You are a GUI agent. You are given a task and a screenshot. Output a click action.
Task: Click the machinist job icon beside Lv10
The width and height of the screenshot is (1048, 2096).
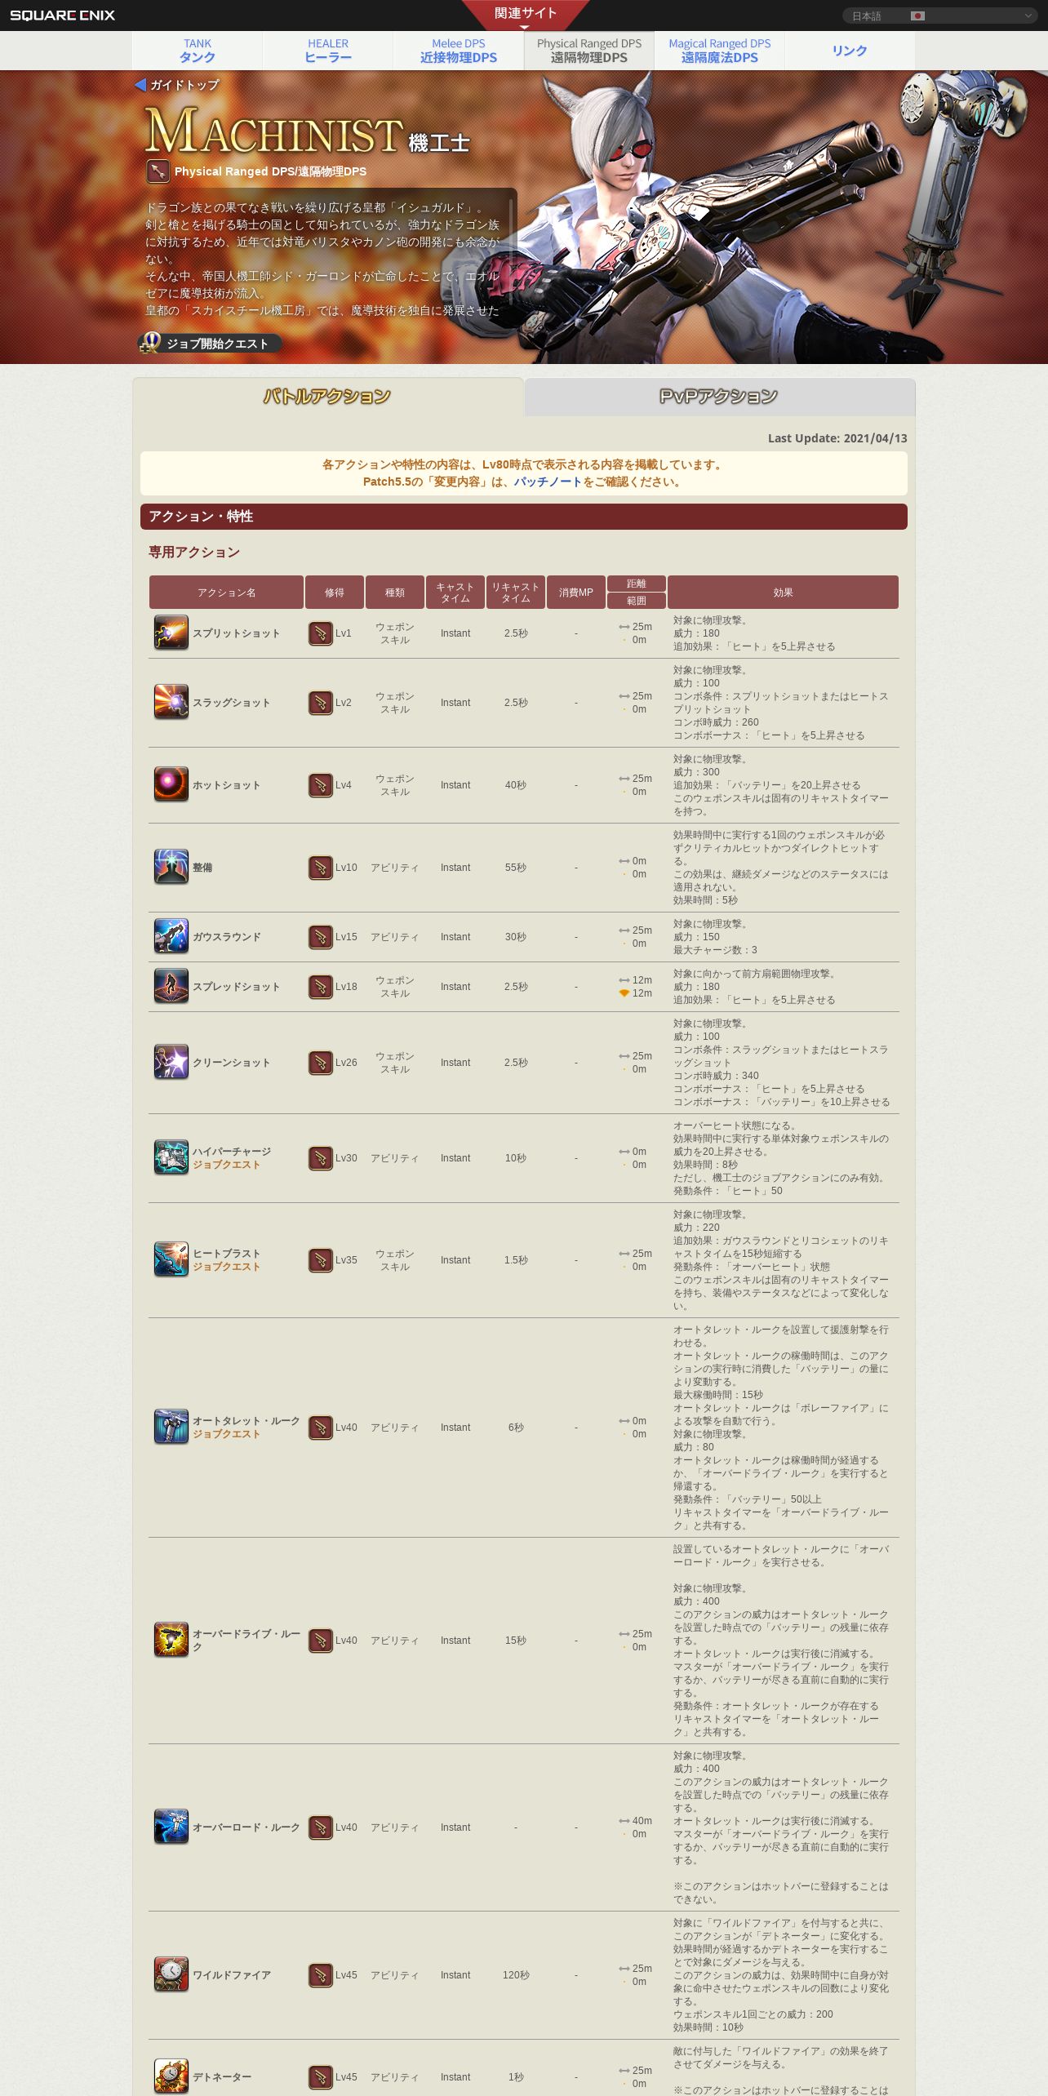click(321, 868)
